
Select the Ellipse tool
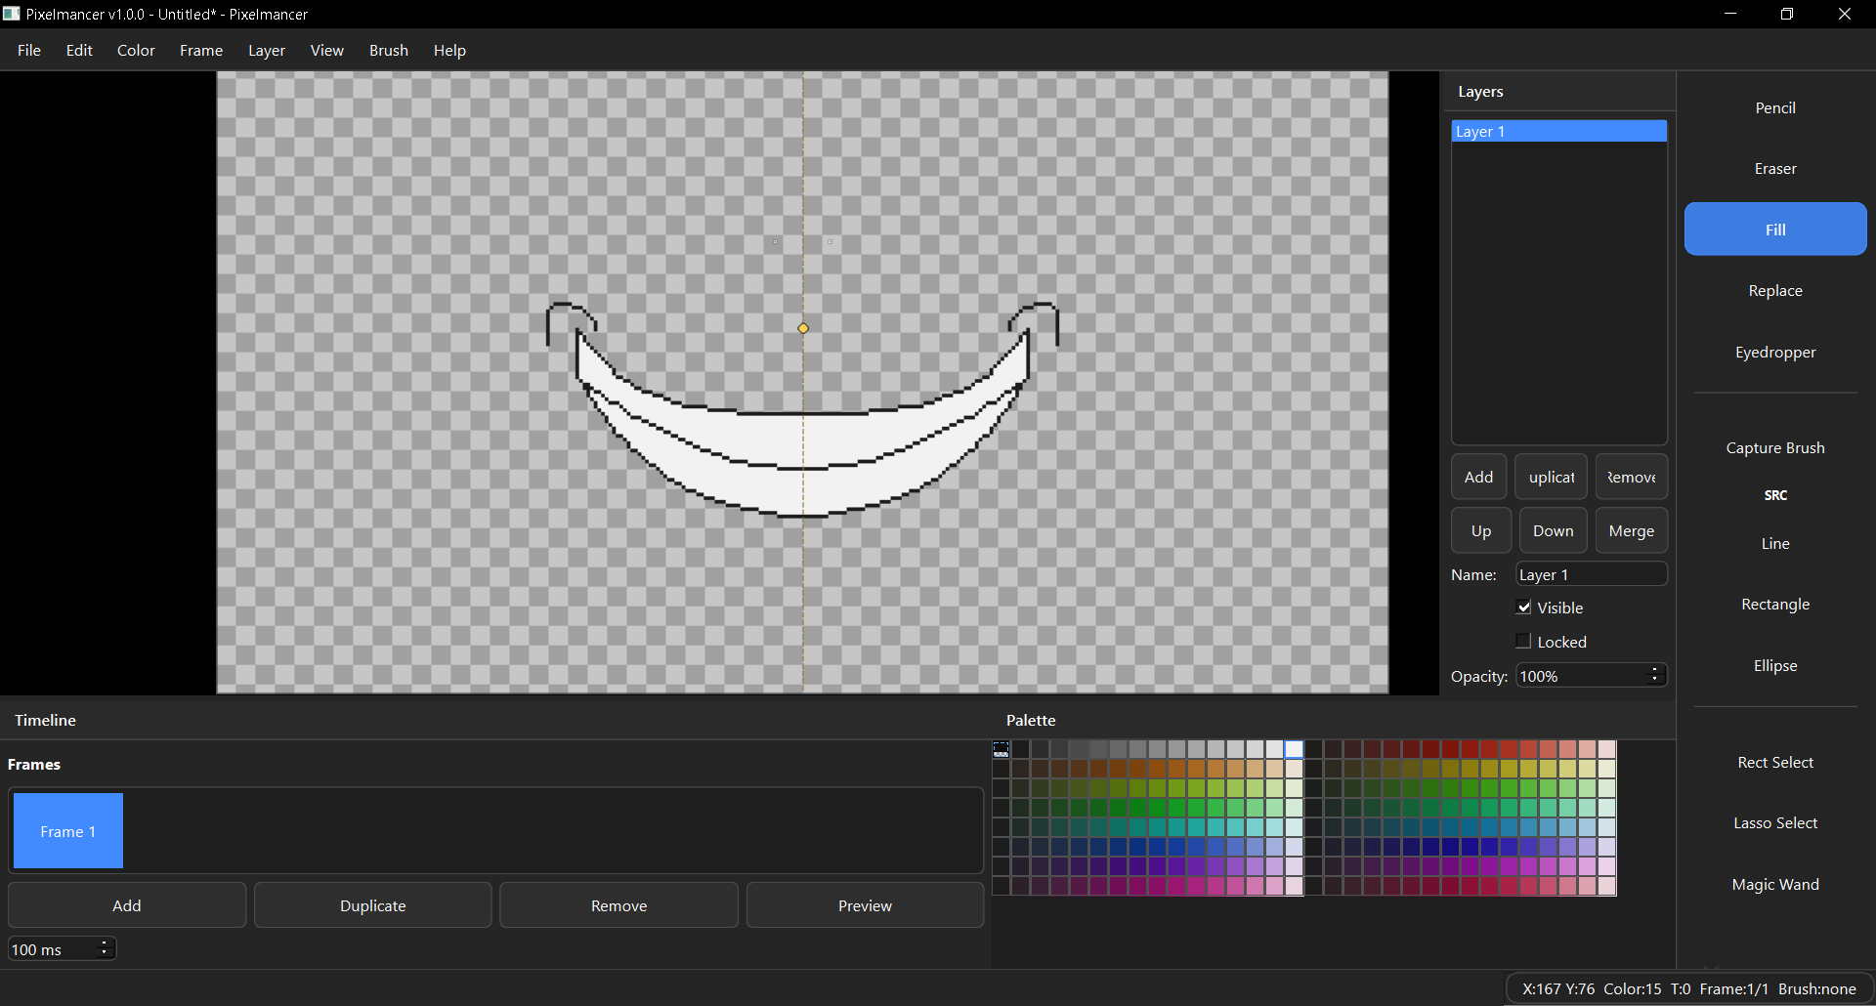pyautogui.click(x=1774, y=666)
